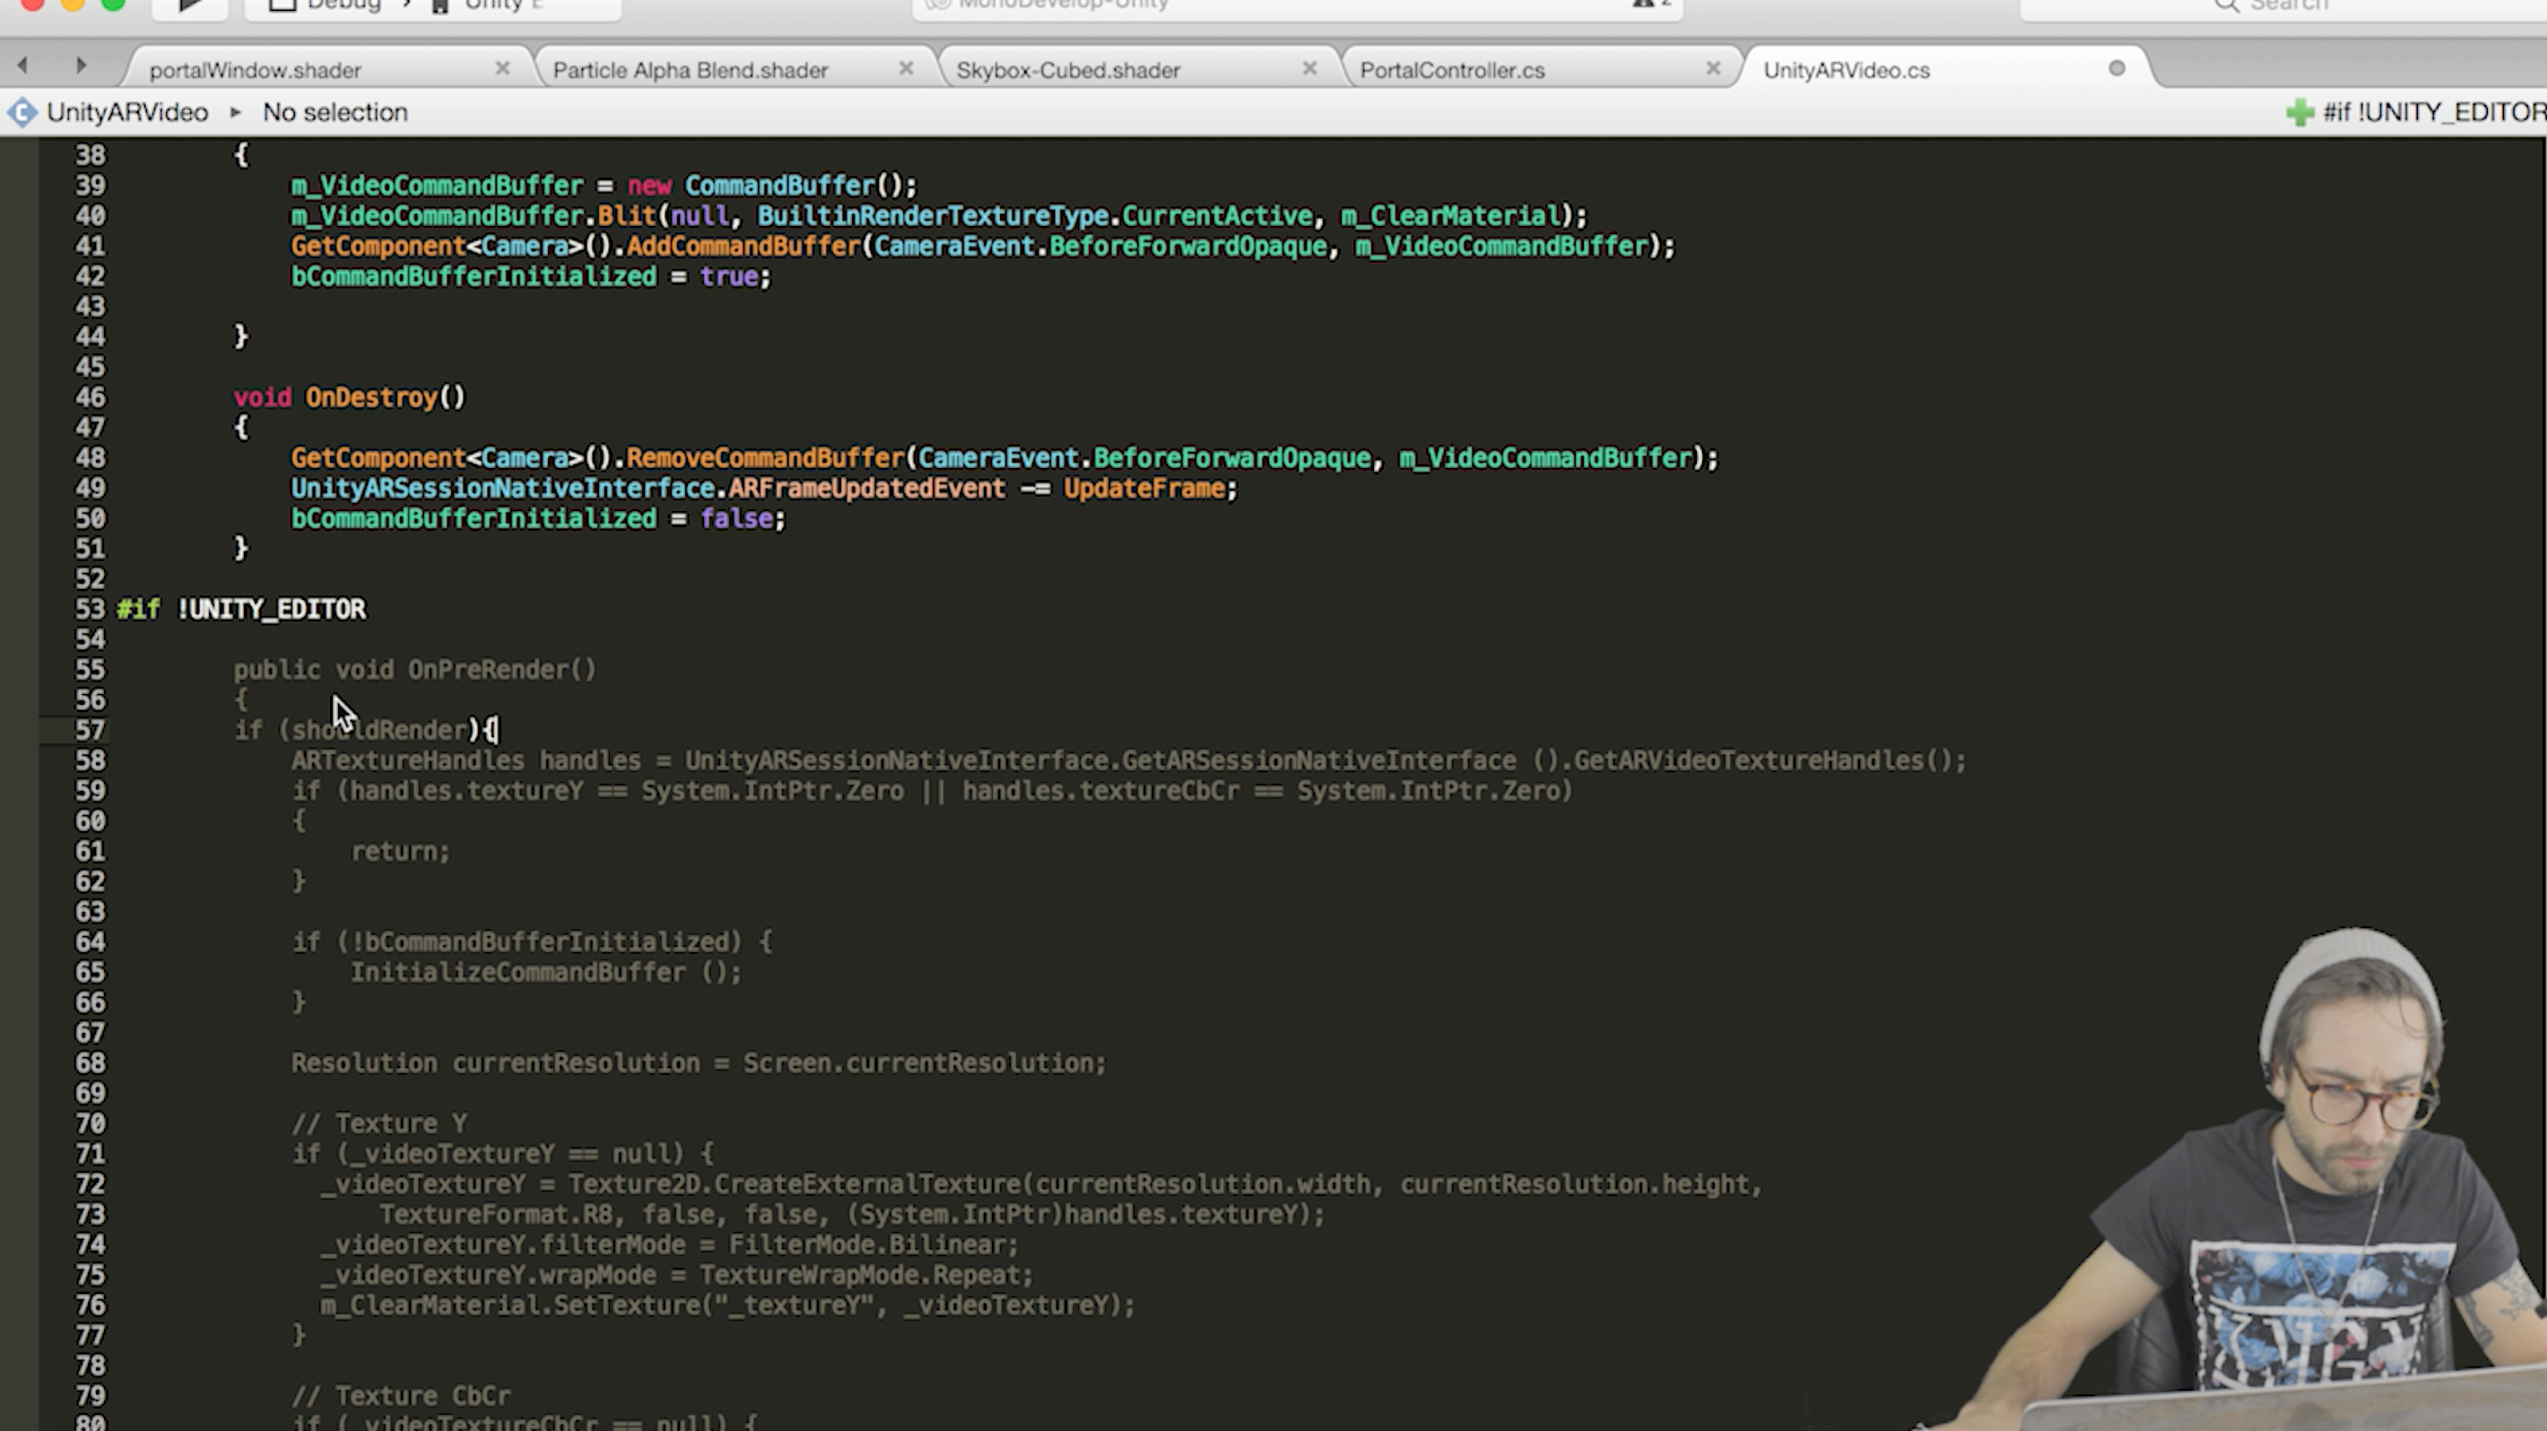Open the No selection member dropdown

point(335,113)
